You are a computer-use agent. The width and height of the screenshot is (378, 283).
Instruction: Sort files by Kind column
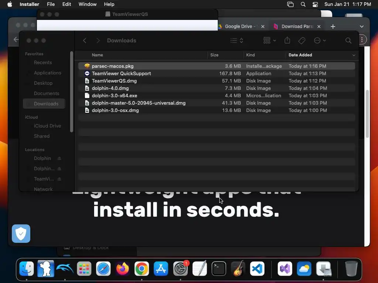pyautogui.click(x=250, y=55)
